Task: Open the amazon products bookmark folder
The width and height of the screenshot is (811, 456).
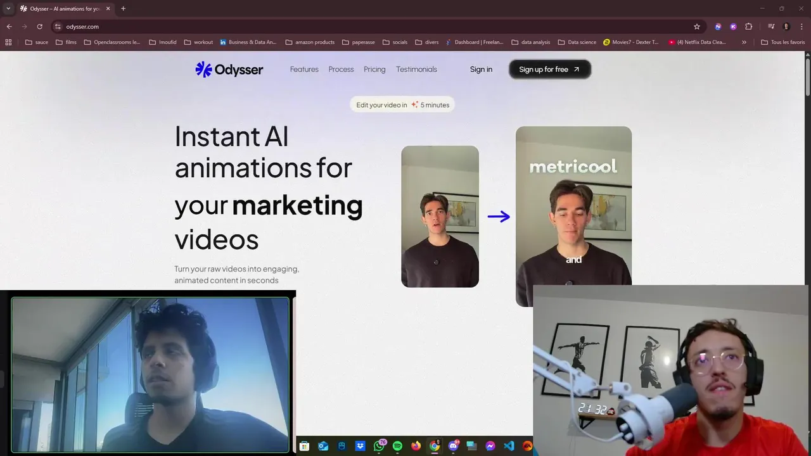Action: pyautogui.click(x=310, y=42)
